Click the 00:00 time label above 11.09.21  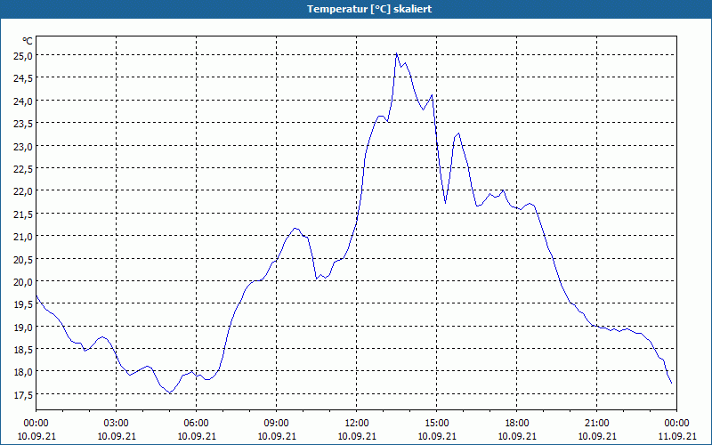(676, 424)
